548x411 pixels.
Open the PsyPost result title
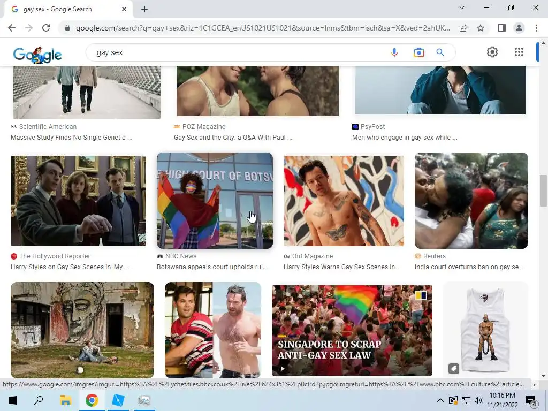tap(405, 138)
